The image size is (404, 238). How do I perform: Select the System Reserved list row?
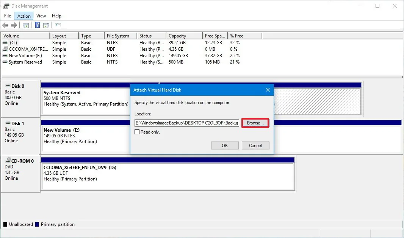pos(132,62)
